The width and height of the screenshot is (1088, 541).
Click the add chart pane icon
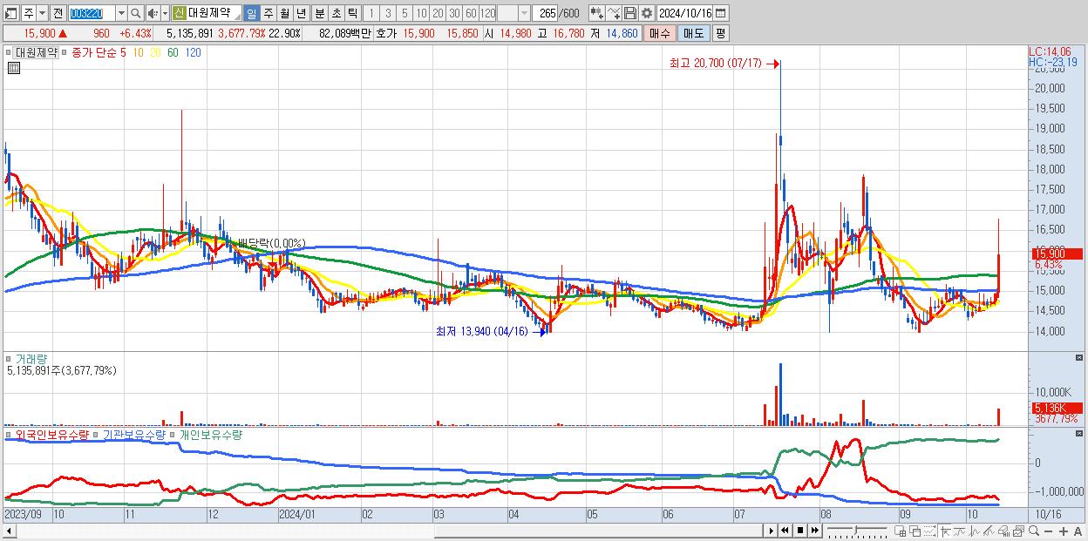[901, 531]
